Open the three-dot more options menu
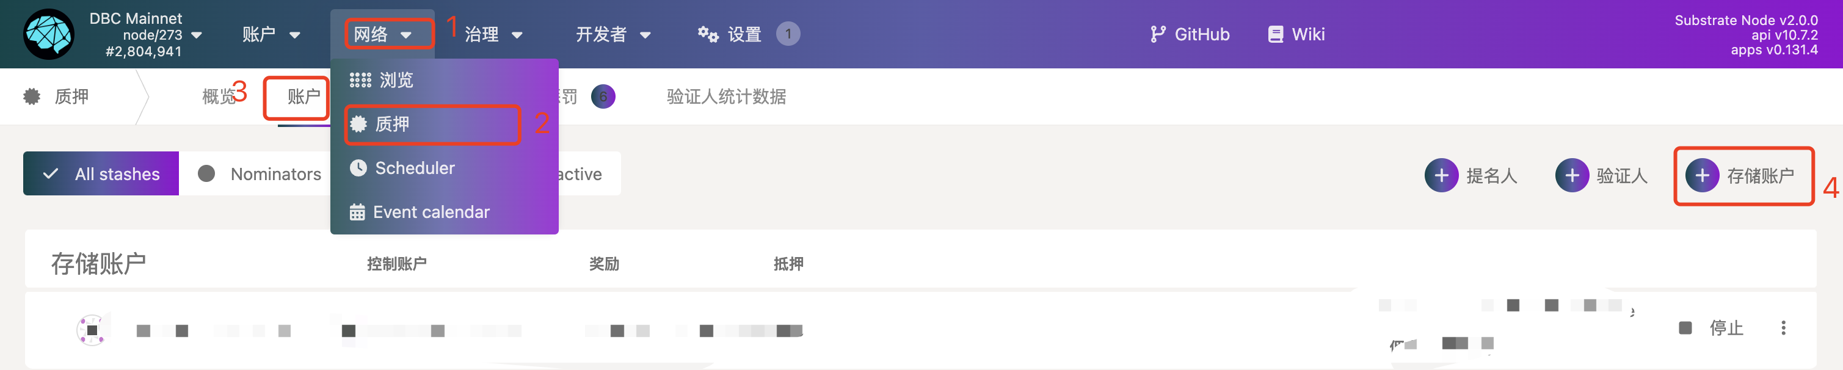1843x370 pixels. click(1783, 328)
